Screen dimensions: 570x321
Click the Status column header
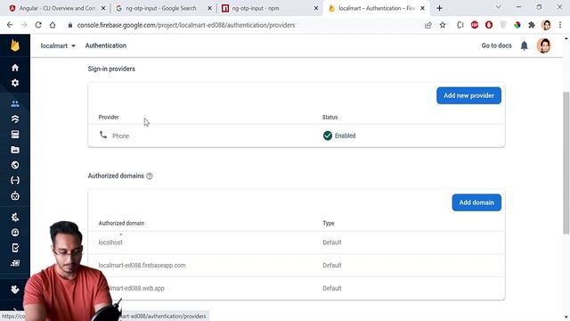[330, 117]
